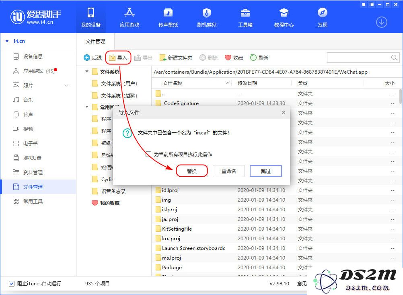This screenshot has width=403, height=295.
Task: Collapse the i4.cn device tree
Action: point(7,41)
